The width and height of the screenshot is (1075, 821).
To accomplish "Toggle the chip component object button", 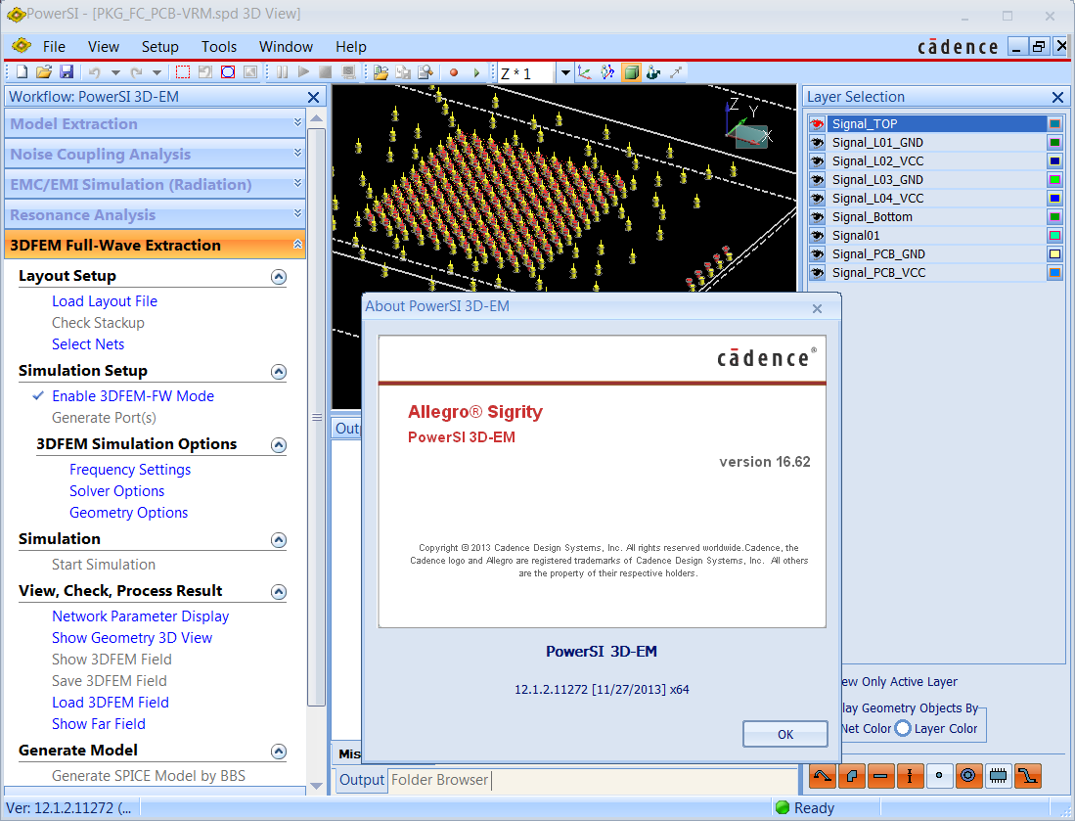I will [998, 776].
